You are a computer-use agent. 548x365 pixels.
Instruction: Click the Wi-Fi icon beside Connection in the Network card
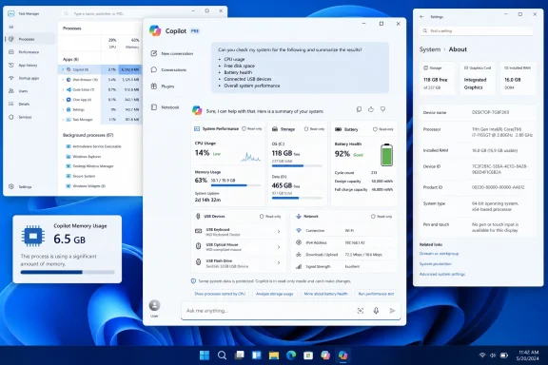(299, 231)
